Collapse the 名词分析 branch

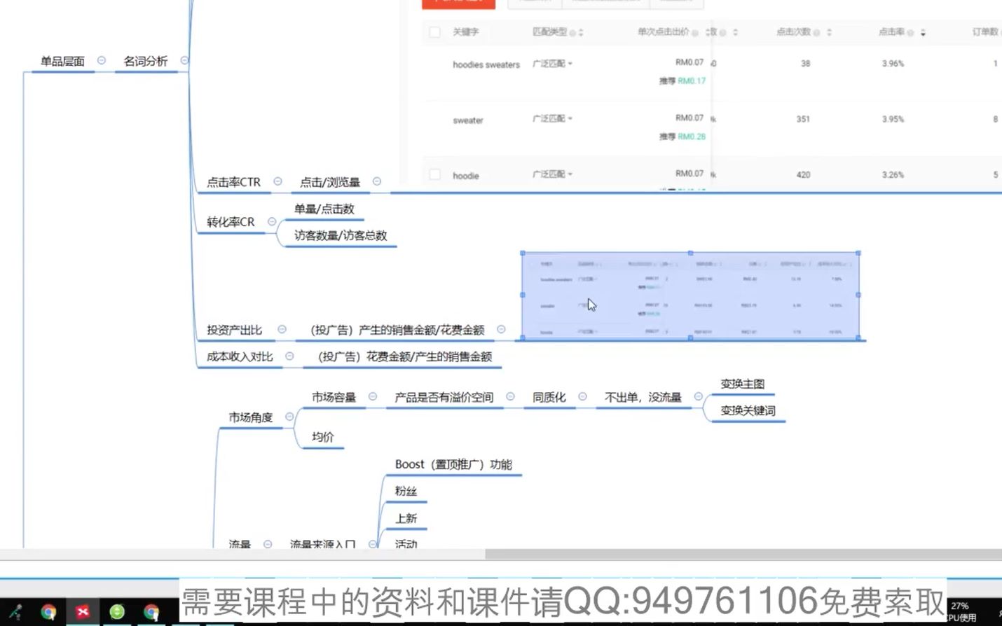(x=184, y=61)
